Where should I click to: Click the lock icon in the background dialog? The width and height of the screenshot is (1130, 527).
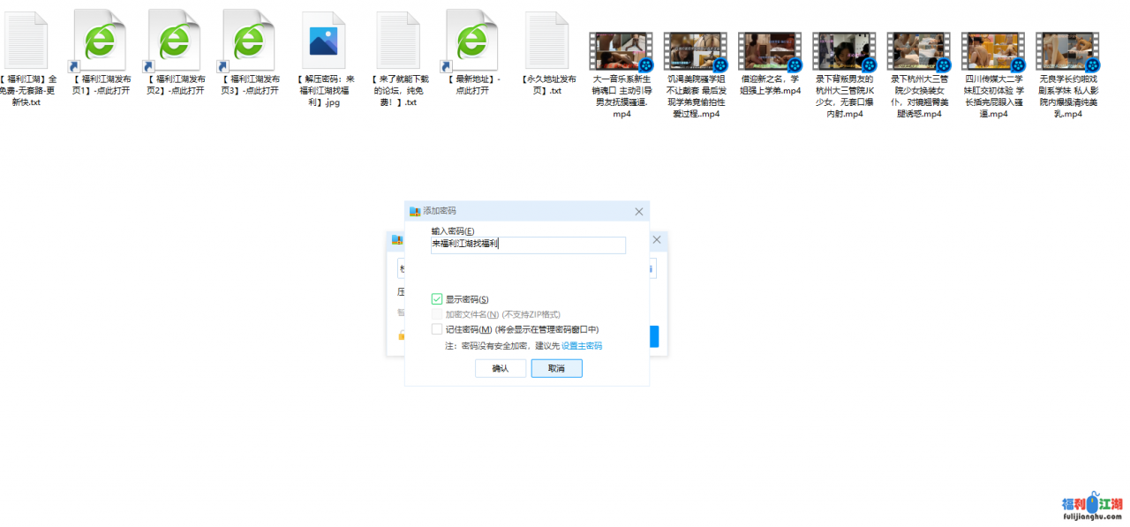click(x=401, y=335)
